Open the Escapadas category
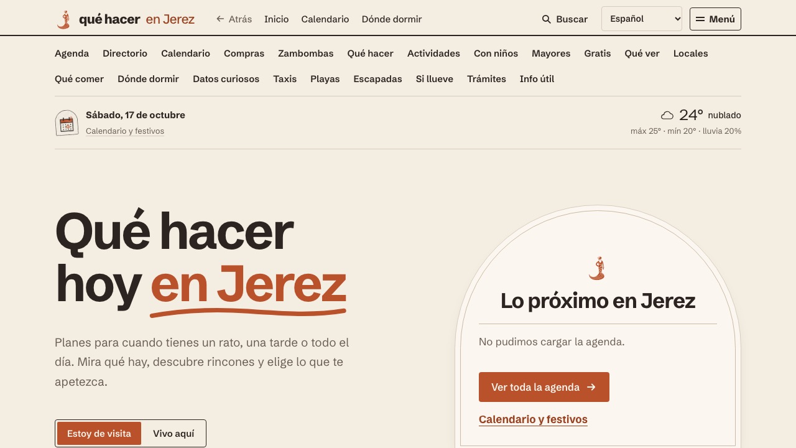Viewport: 796px width, 448px height. tap(377, 79)
